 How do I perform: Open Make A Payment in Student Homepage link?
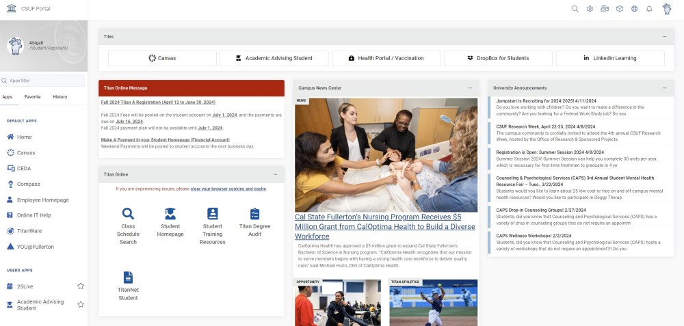(166, 140)
